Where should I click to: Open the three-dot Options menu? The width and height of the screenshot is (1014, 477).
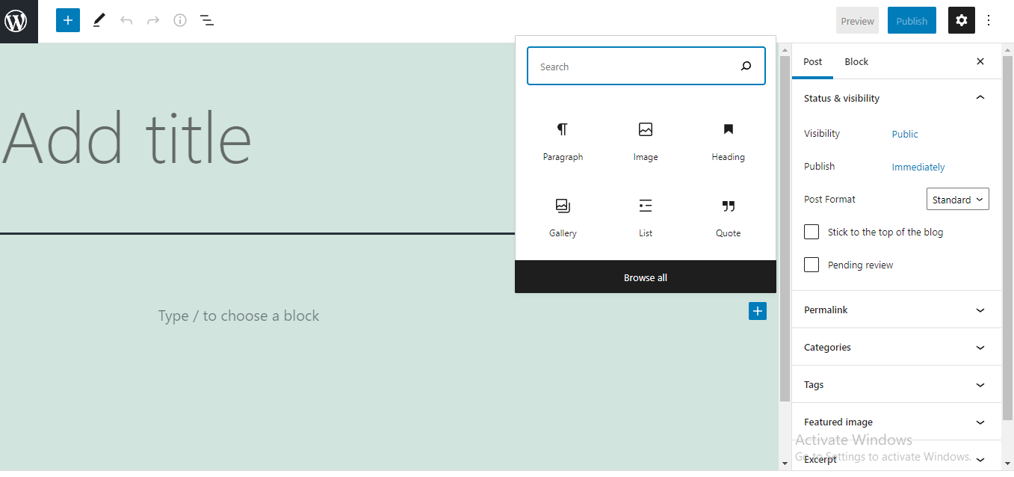pyautogui.click(x=989, y=21)
